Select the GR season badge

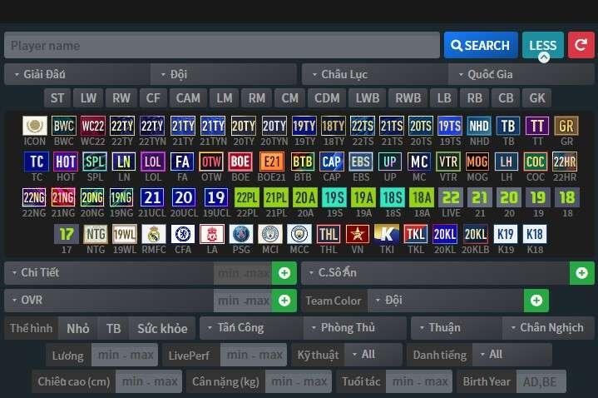coord(566,126)
